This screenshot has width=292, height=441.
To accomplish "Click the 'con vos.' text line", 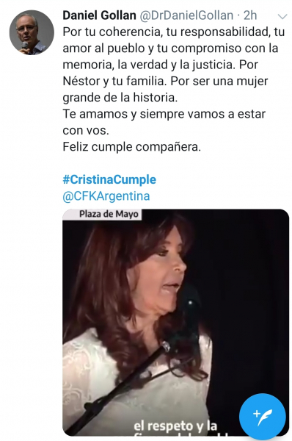I will (x=86, y=131).
